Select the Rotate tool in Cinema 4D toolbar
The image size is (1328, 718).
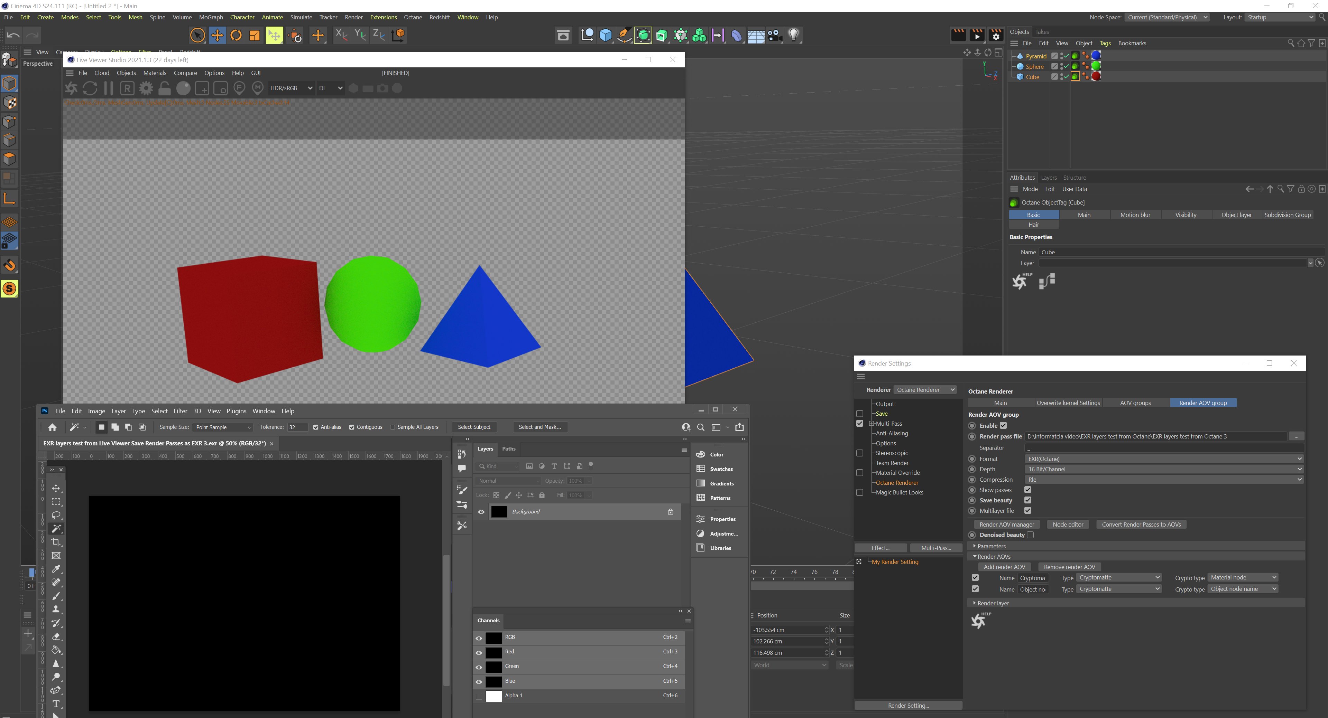coord(236,35)
